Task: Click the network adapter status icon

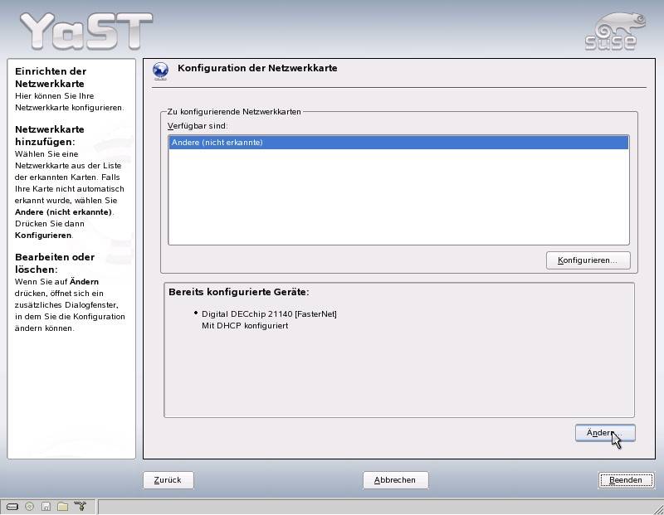Action: (x=80, y=506)
